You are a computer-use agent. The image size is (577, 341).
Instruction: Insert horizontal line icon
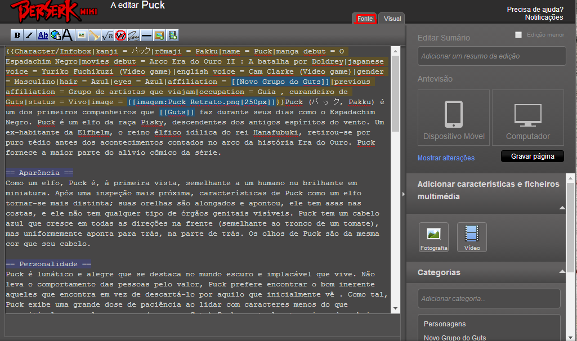(146, 35)
